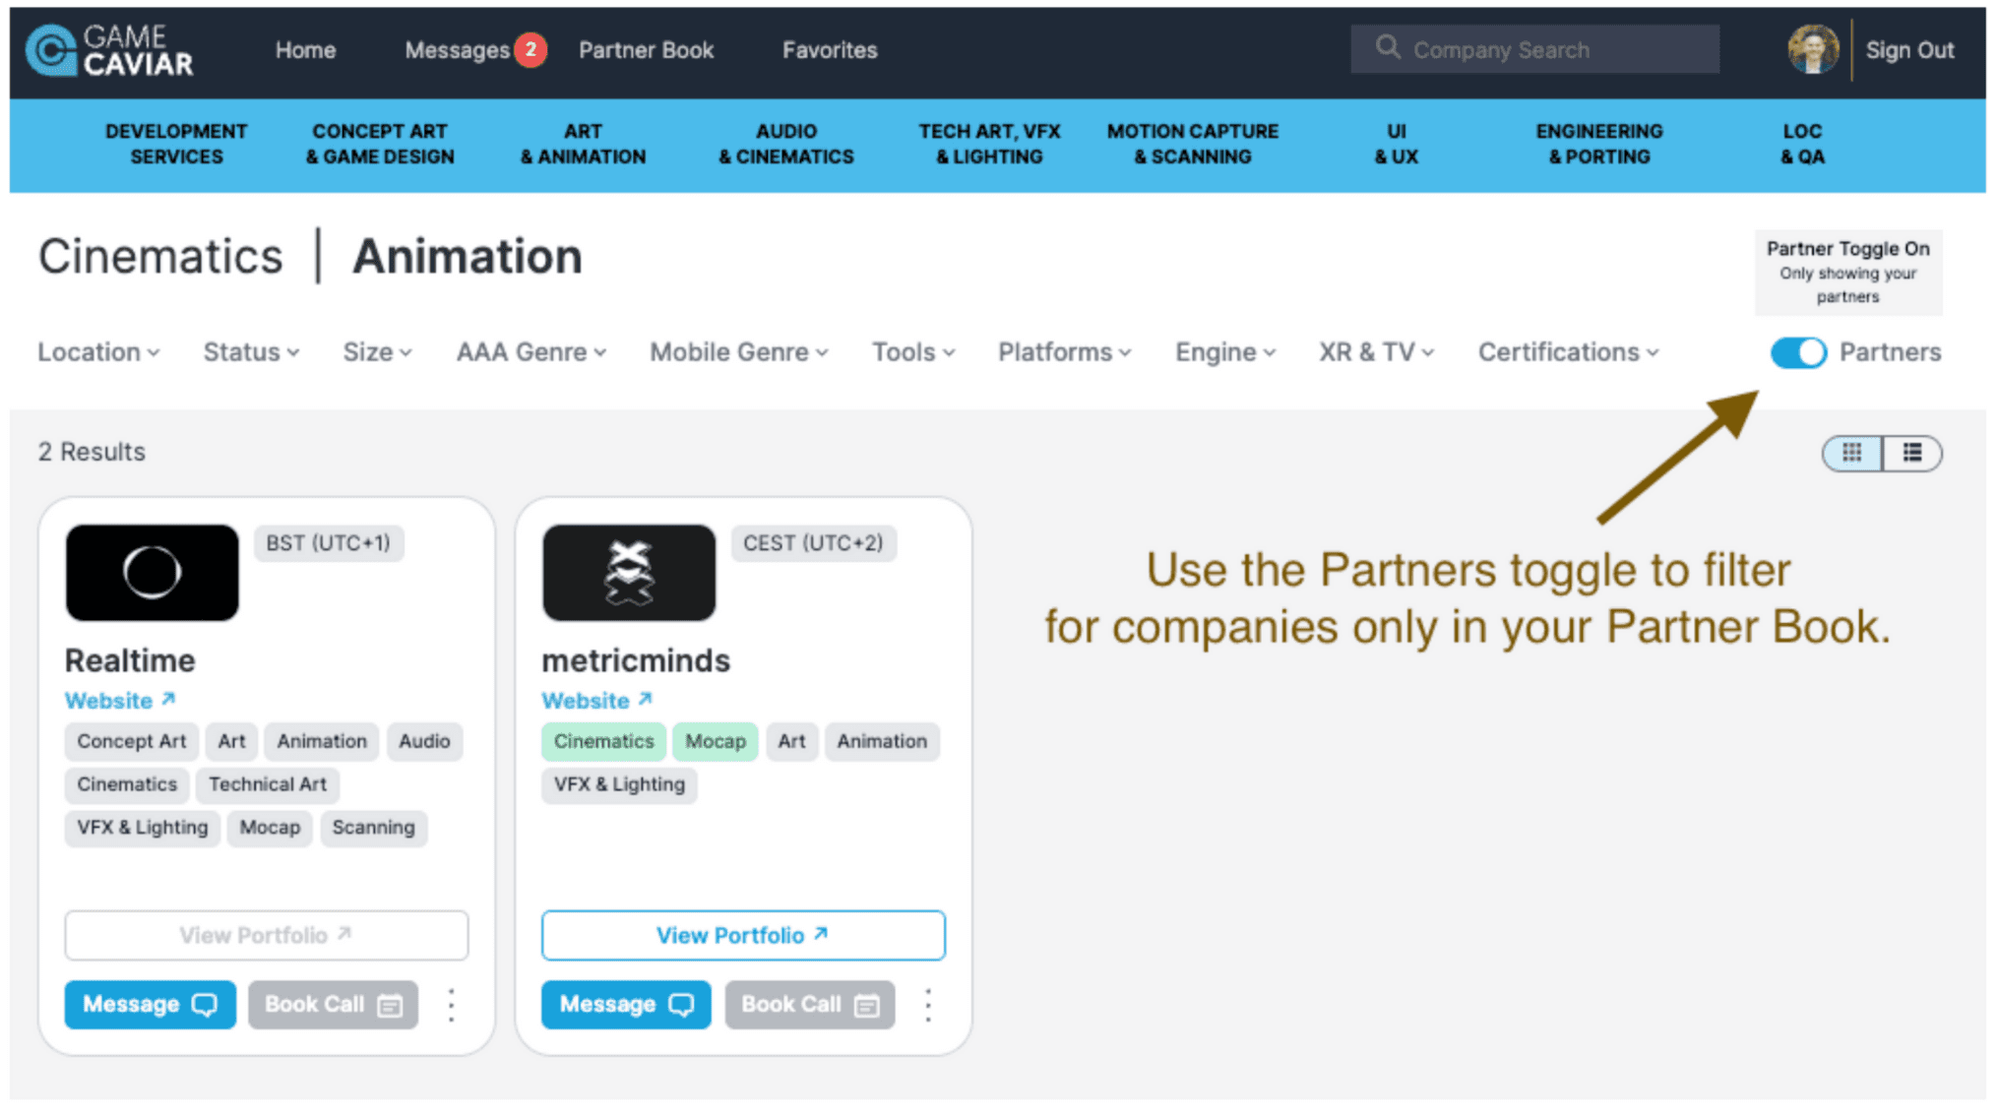Click metricminds' Cinematics tag
This screenshot has height=1118, width=1998.
[x=603, y=741]
